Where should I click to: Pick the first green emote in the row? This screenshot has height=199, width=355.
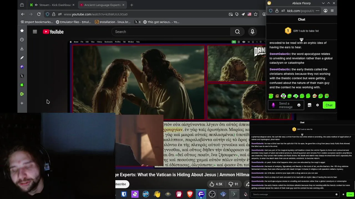(x=271, y=96)
